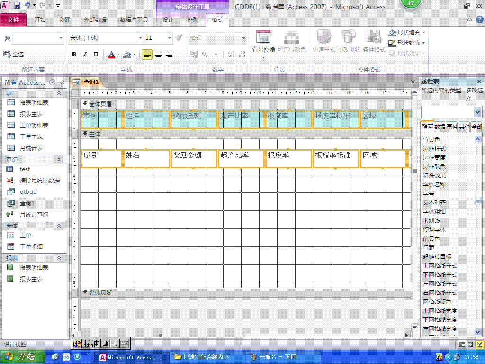Toggle the left-align text button
485x364 pixels.
[147, 55]
